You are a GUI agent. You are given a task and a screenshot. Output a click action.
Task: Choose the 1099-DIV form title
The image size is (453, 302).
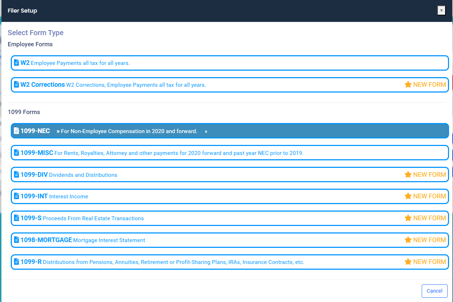click(x=34, y=175)
